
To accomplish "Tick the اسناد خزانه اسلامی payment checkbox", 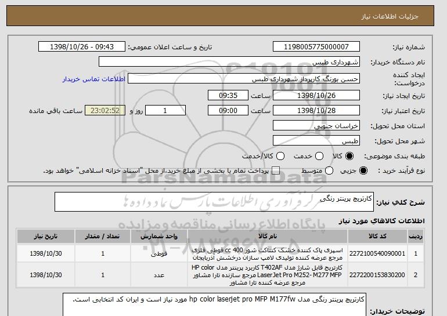I will pyautogui.click(x=276, y=171).
